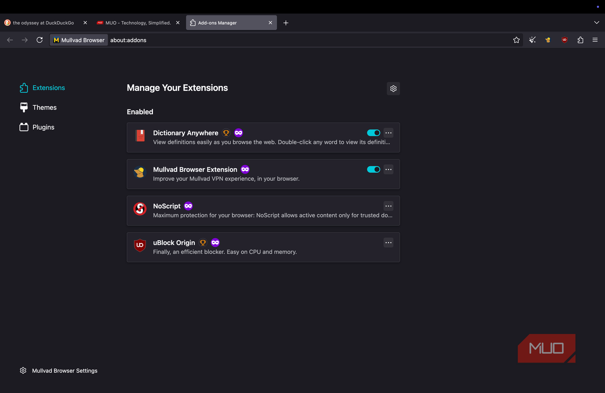Click the private-browsing mask badge on uBlock Origin
605x393 pixels.
click(x=215, y=243)
